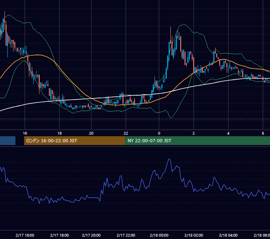Click the 4 hour label on the price chart axis

click(228, 133)
